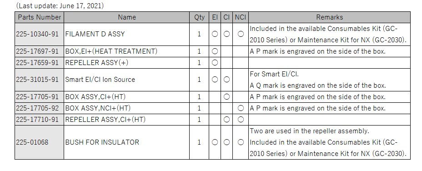Click the Remarks column header
The height and width of the screenshot is (171, 422).
[329, 17]
